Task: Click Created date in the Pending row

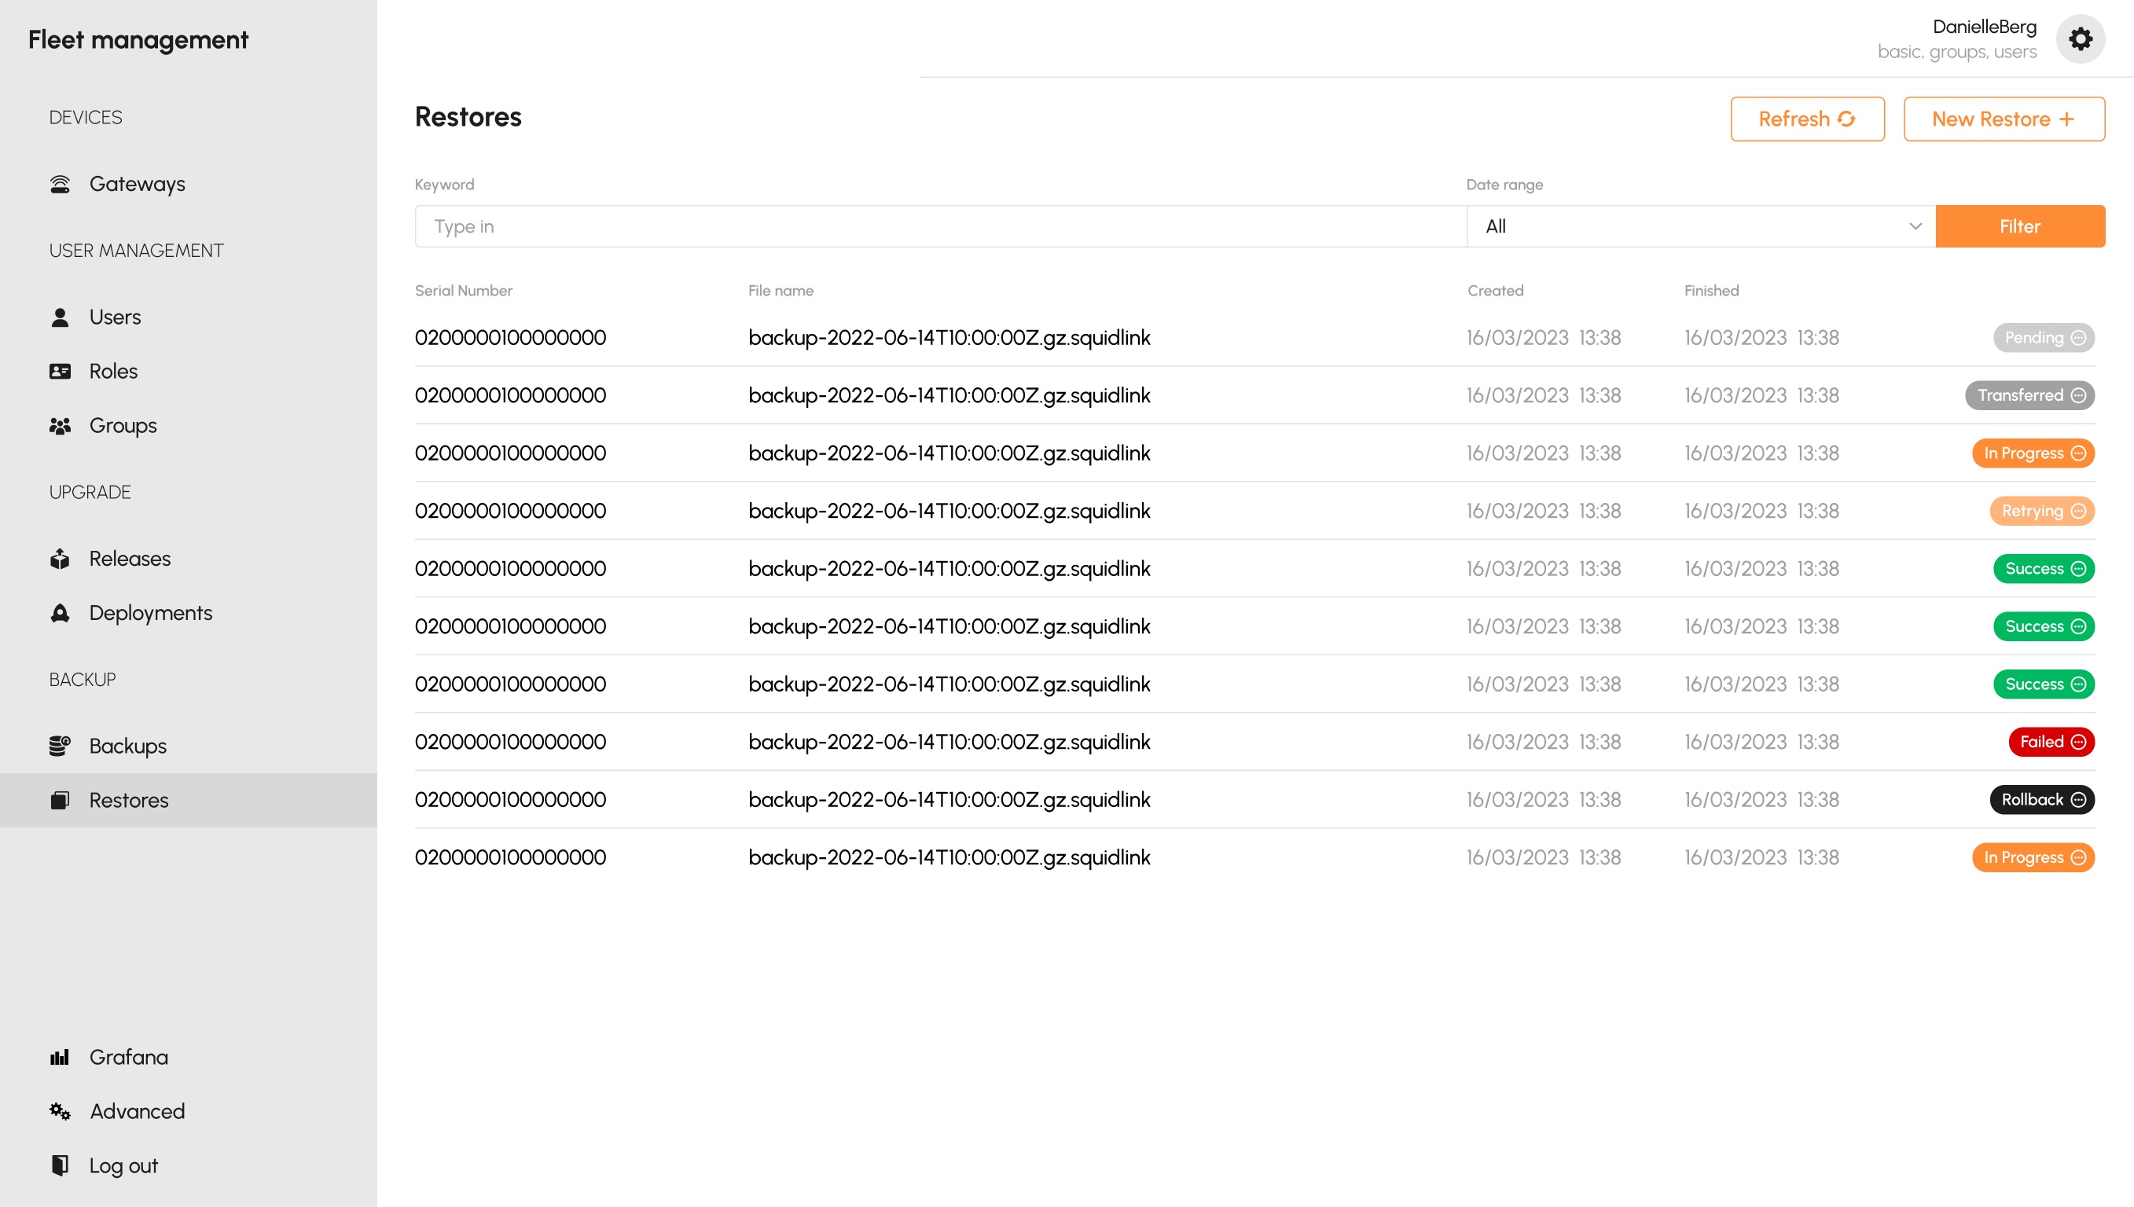Action: [x=1544, y=338]
